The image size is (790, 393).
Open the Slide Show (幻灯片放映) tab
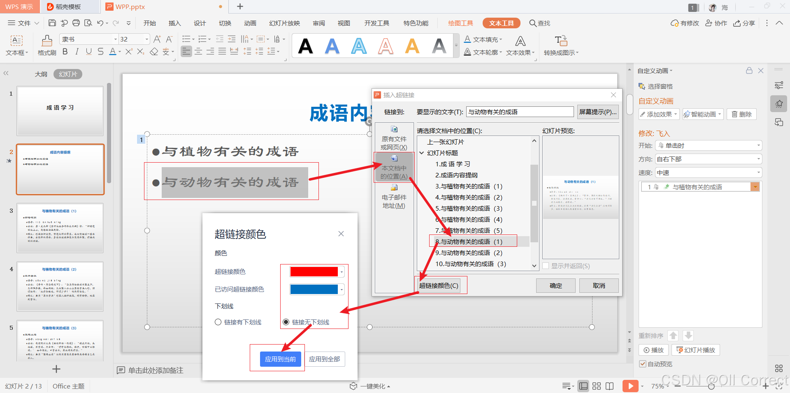[x=285, y=23]
